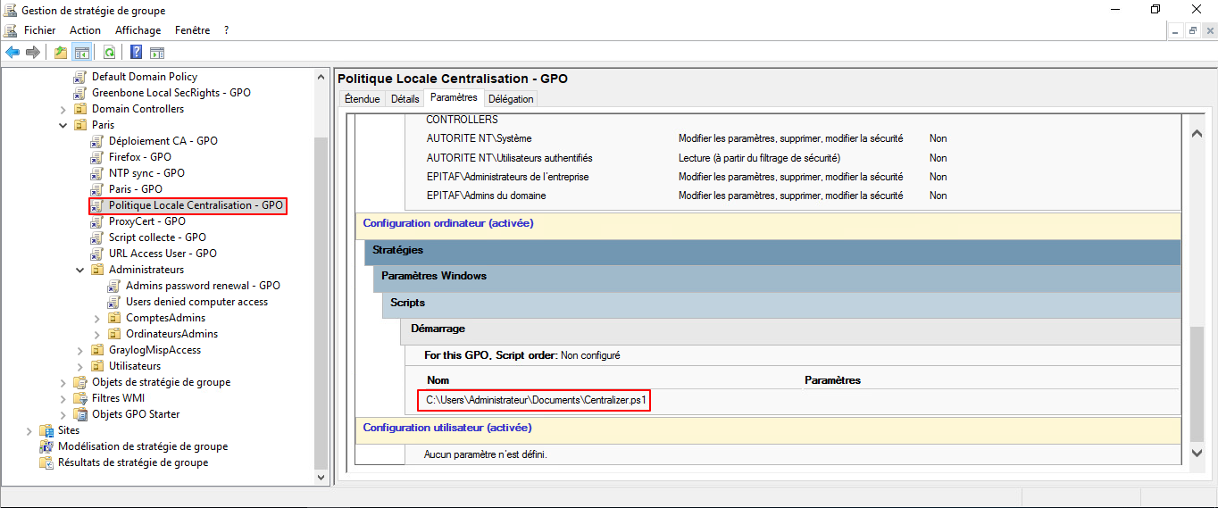Screen dimensions: 1218x508
Task: Click the Forward arrow toolbar icon
Action: 33,52
